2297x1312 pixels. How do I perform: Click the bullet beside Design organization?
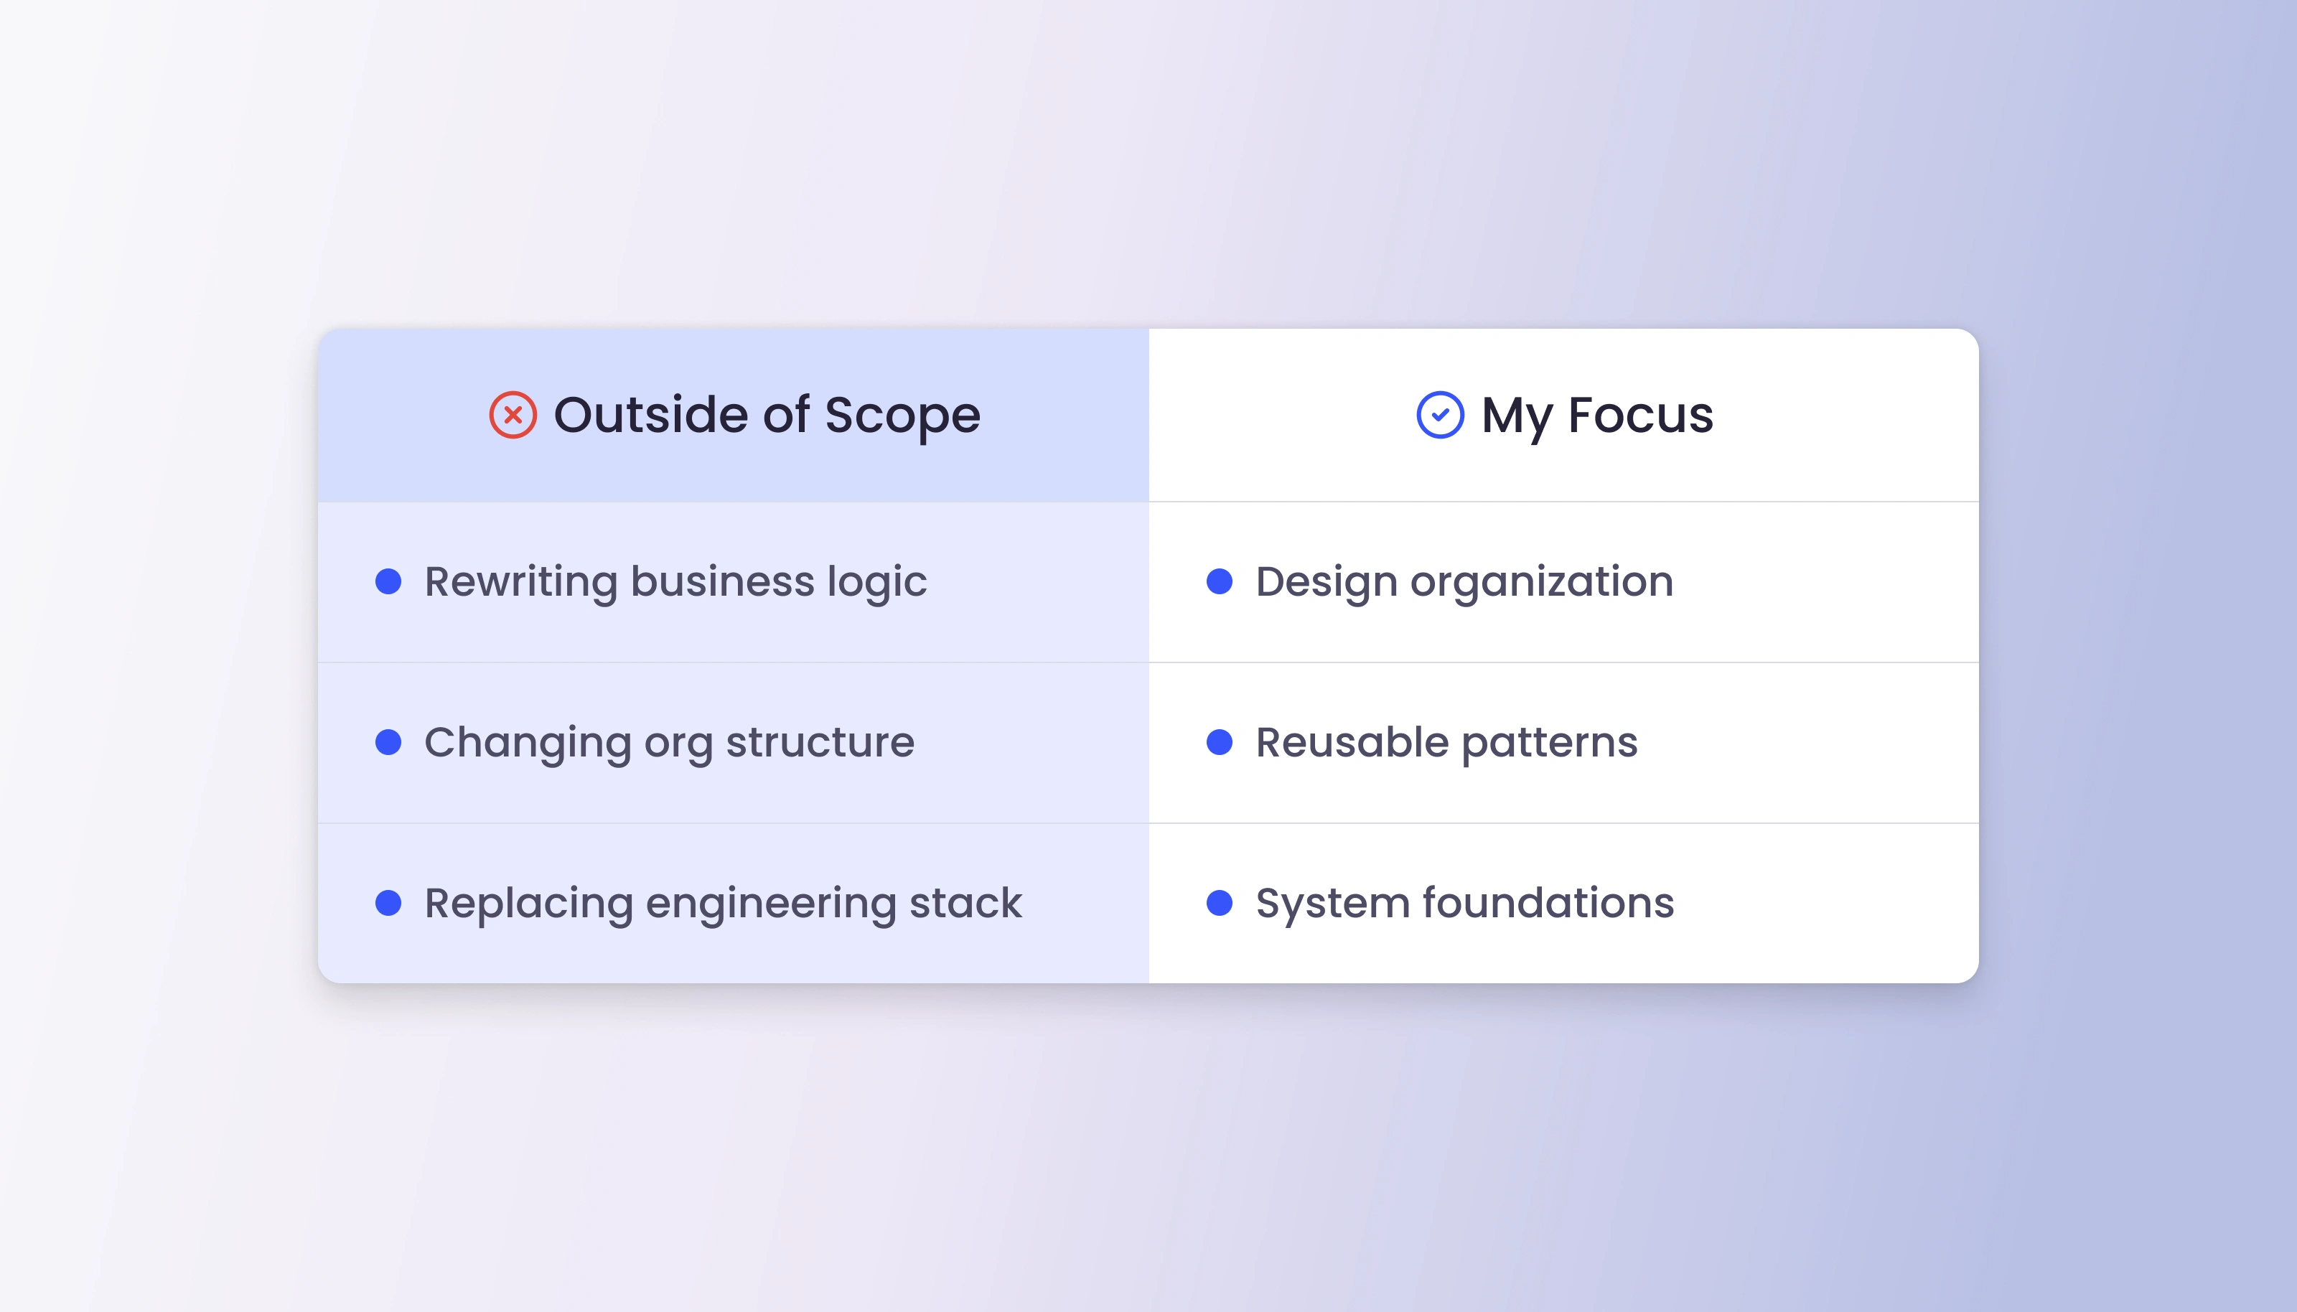tap(1220, 581)
